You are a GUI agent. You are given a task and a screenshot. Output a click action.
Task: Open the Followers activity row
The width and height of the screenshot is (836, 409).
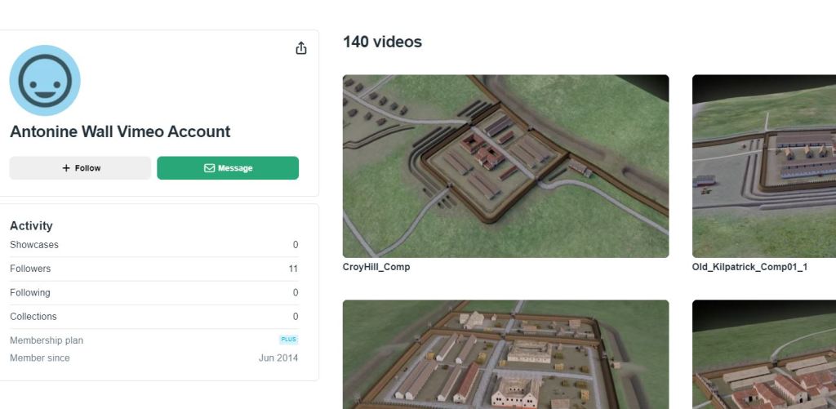coord(154,269)
